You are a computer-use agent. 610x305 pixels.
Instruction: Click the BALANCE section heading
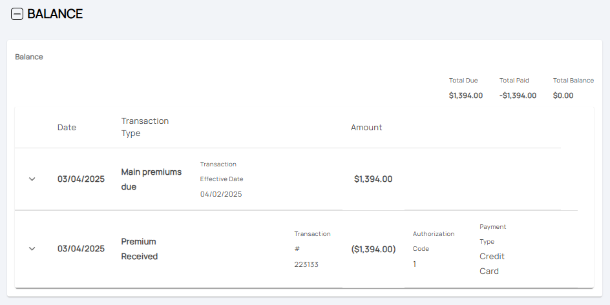55,14
